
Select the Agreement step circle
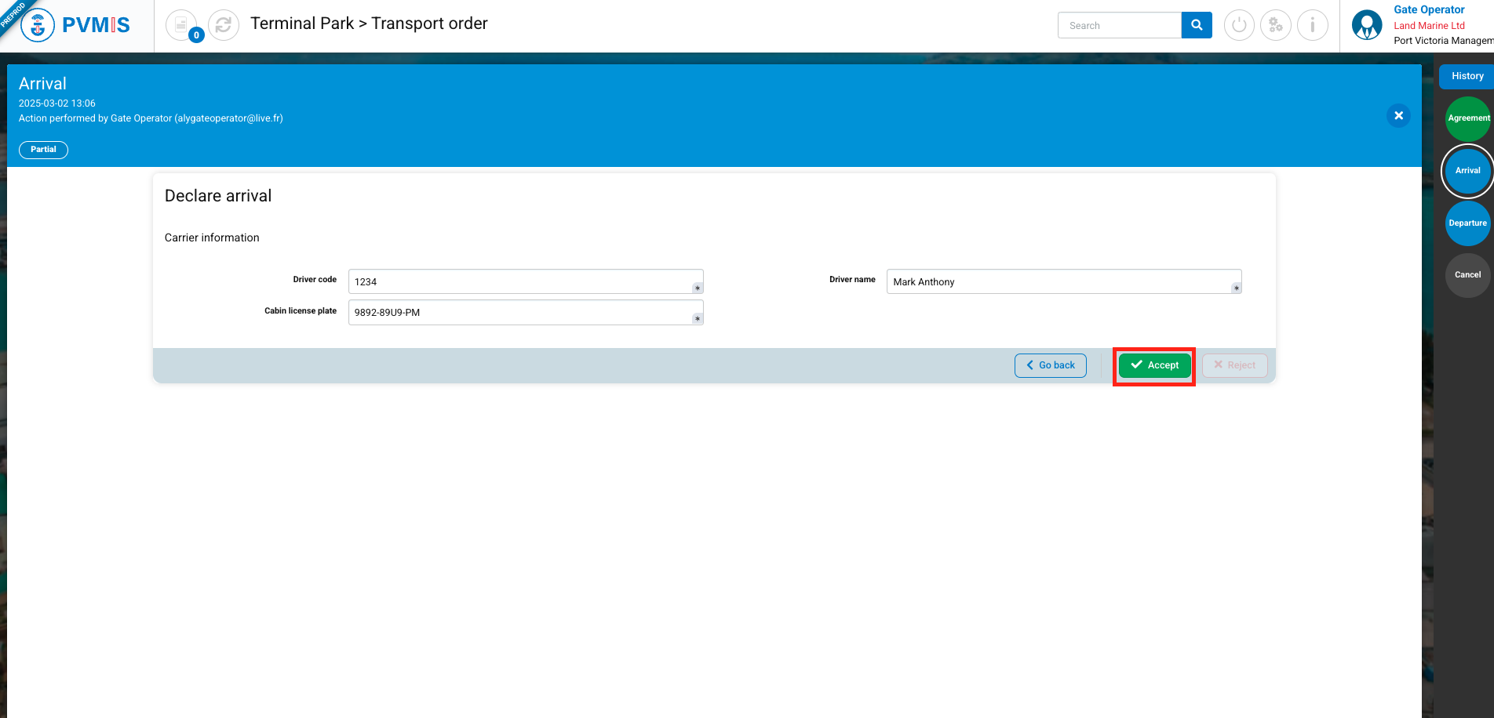click(1467, 118)
